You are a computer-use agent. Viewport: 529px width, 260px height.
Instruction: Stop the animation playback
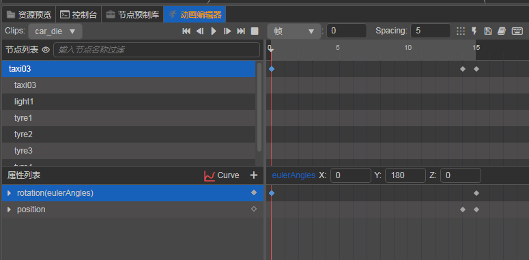pyautogui.click(x=255, y=31)
